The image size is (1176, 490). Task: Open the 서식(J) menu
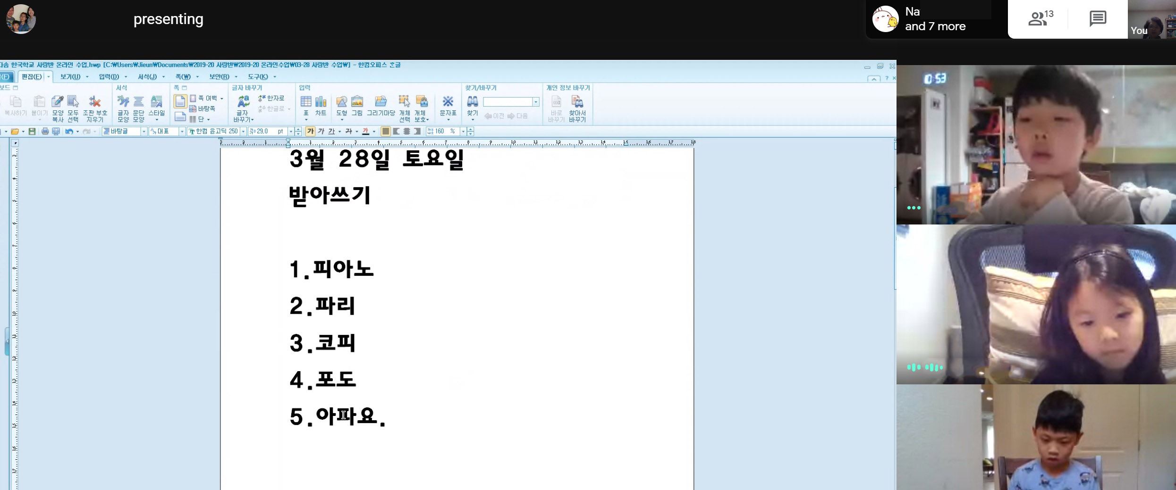point(147,77)
